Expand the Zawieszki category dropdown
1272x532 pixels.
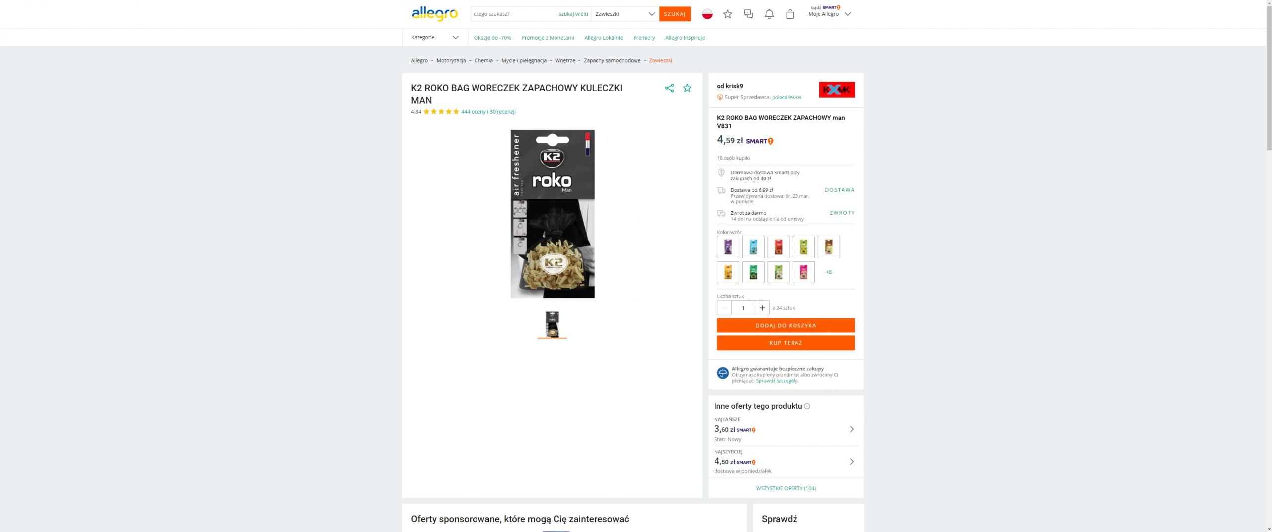pyautogui.click(x=625, y=14)
